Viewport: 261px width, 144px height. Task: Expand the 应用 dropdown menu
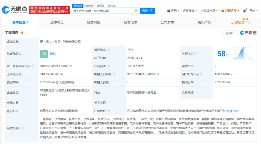coord(173,11)
